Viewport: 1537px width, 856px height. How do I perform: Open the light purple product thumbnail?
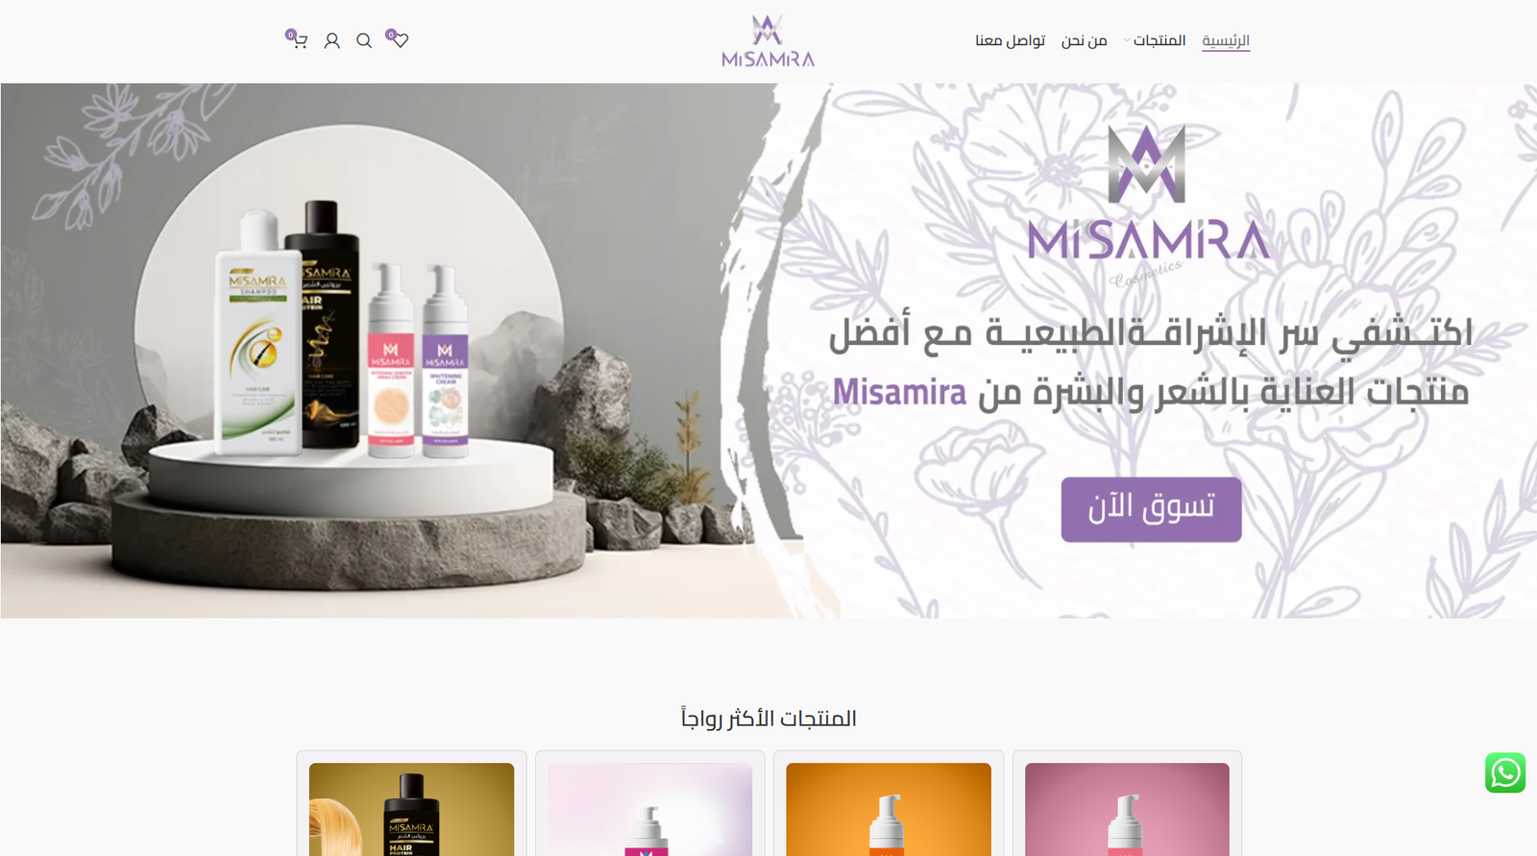(x=650, y=809)
